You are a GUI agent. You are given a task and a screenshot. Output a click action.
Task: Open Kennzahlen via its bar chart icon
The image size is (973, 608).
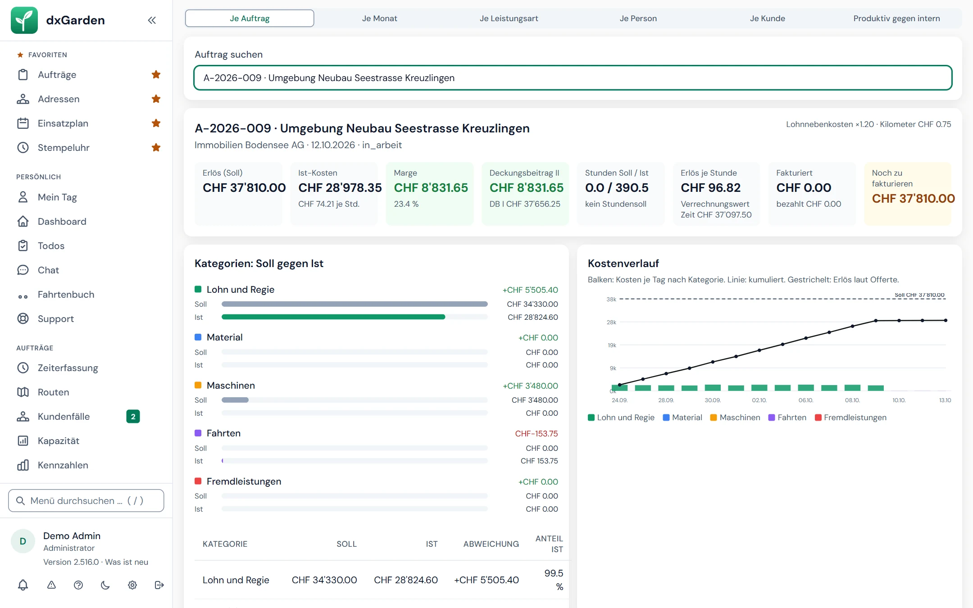pos(23,465)
